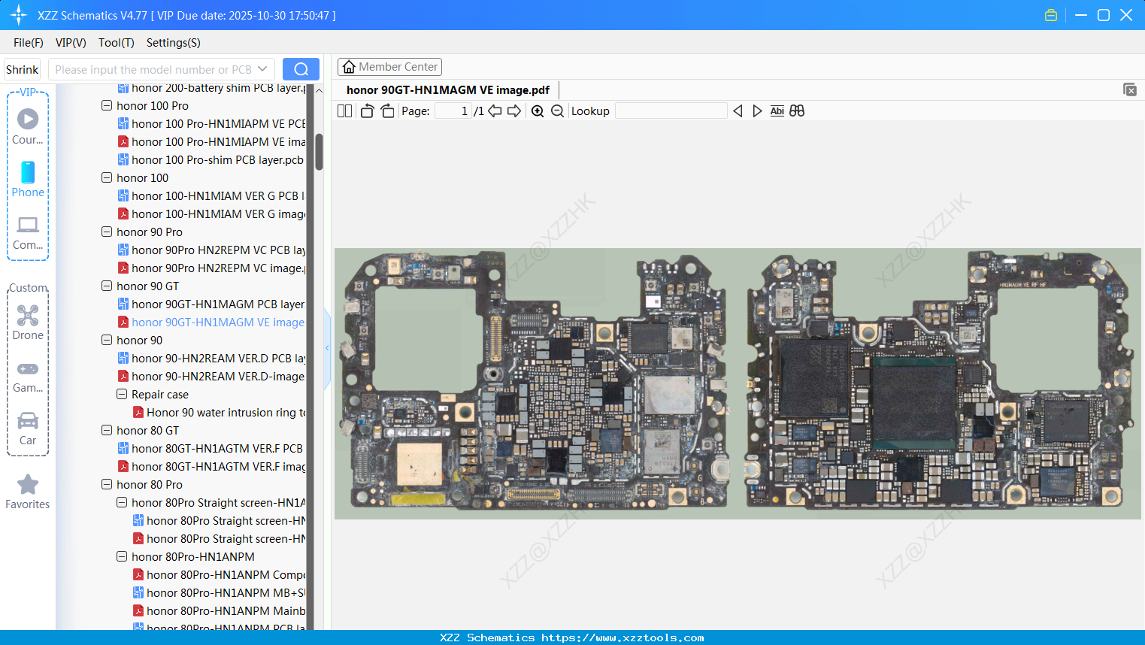Collapse the honor 90 Pro tree node
Image resolution: width=1145 pixels, height=645 pixels.
107,232
